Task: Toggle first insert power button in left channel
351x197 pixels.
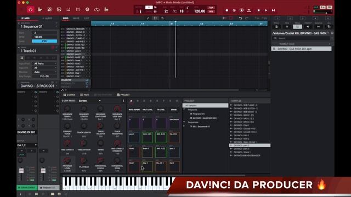Action: [x=35, y=92]
